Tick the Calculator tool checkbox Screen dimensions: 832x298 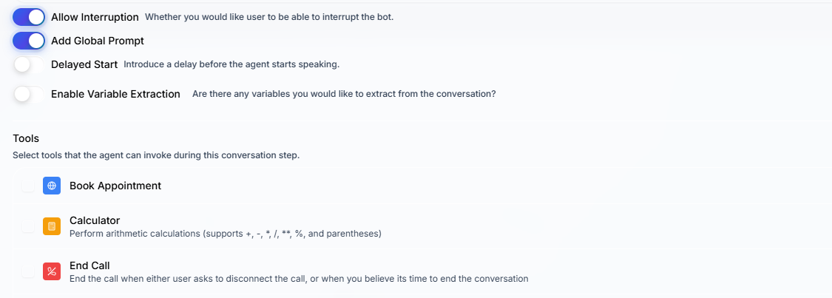pos(27,226)
